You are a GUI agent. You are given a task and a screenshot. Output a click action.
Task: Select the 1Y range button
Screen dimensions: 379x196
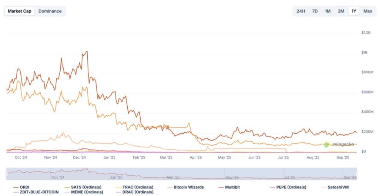coord(354,11)
